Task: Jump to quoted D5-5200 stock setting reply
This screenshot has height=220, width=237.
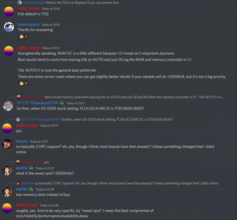Action: (117, 119)
